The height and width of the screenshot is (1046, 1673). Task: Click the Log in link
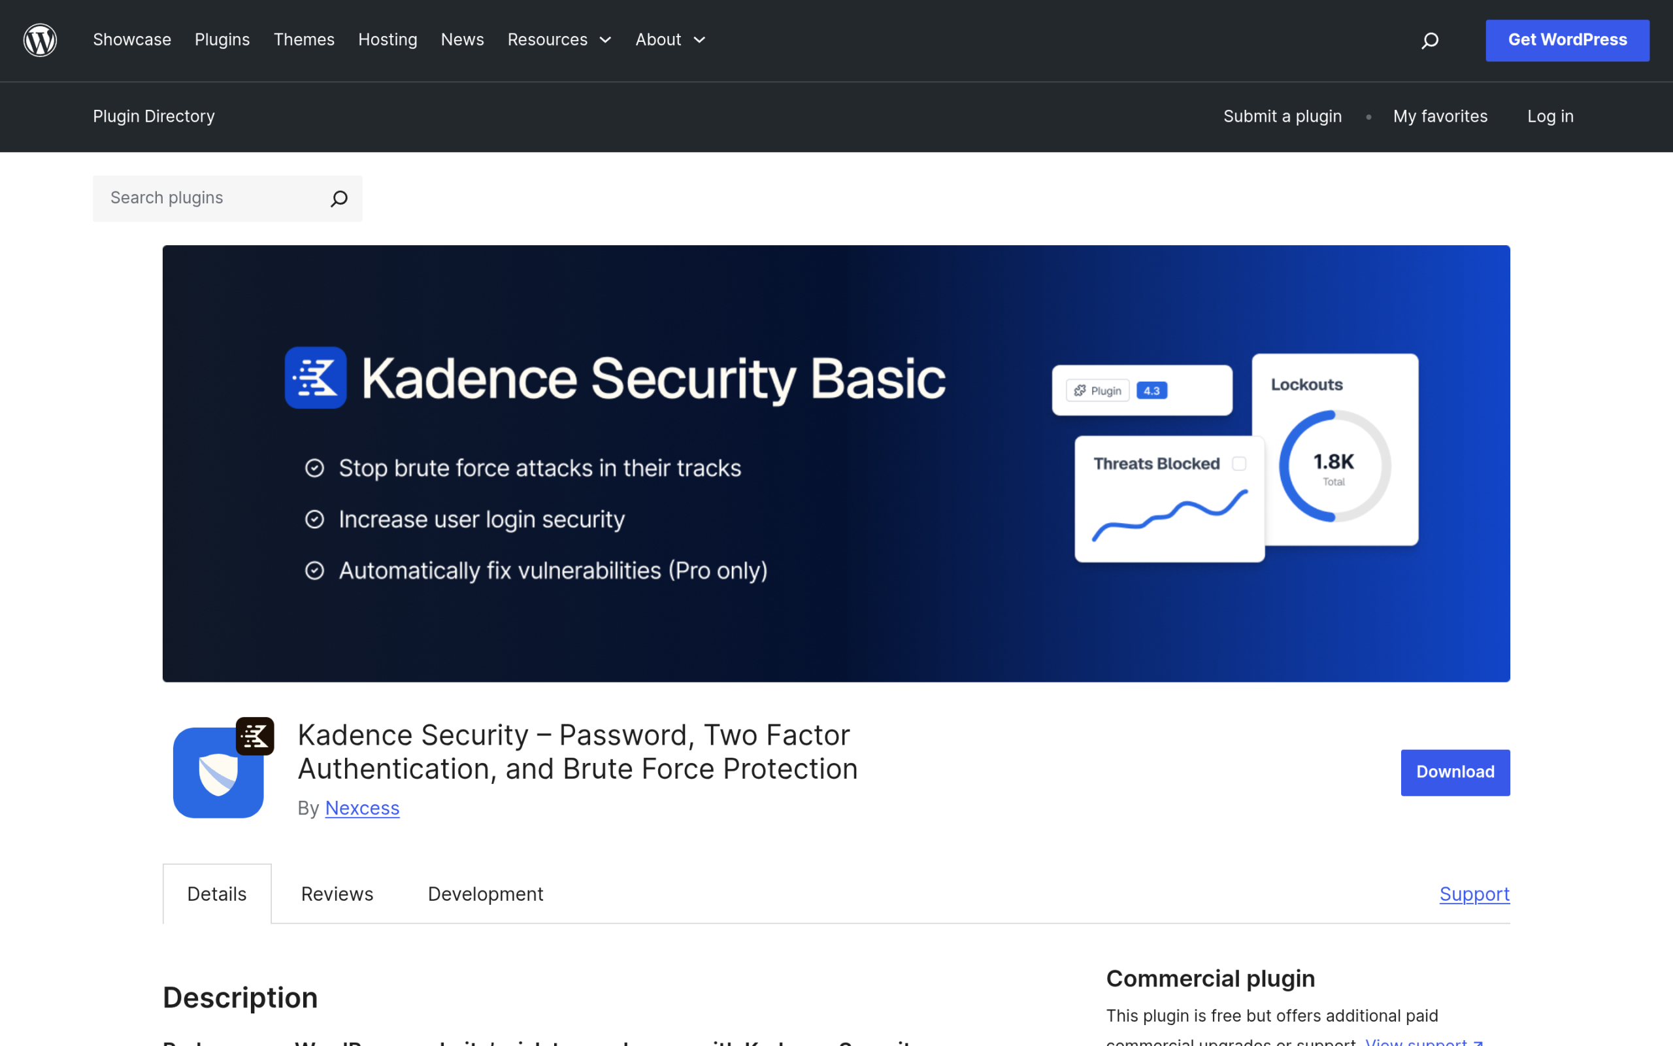1550,116
